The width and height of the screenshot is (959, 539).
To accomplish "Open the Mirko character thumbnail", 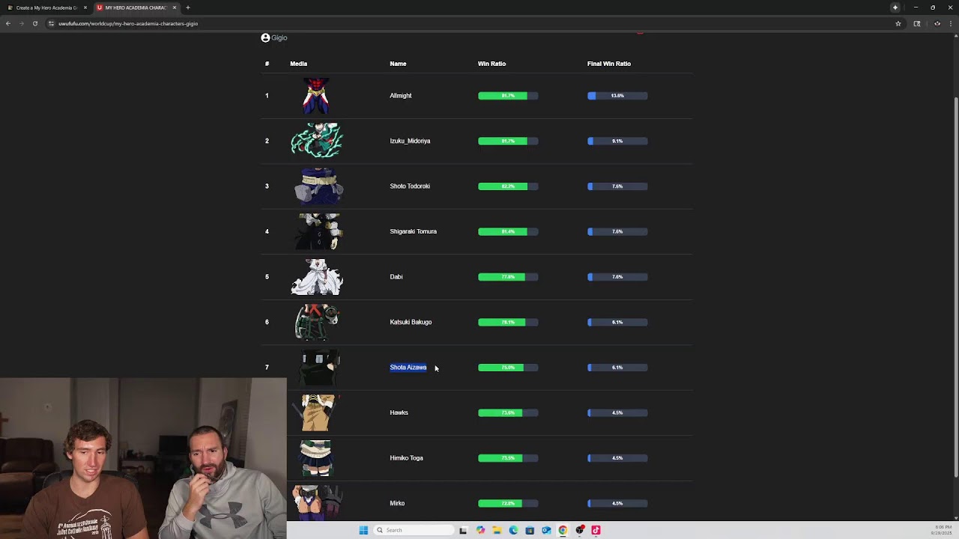I will (x=317, y=502).
